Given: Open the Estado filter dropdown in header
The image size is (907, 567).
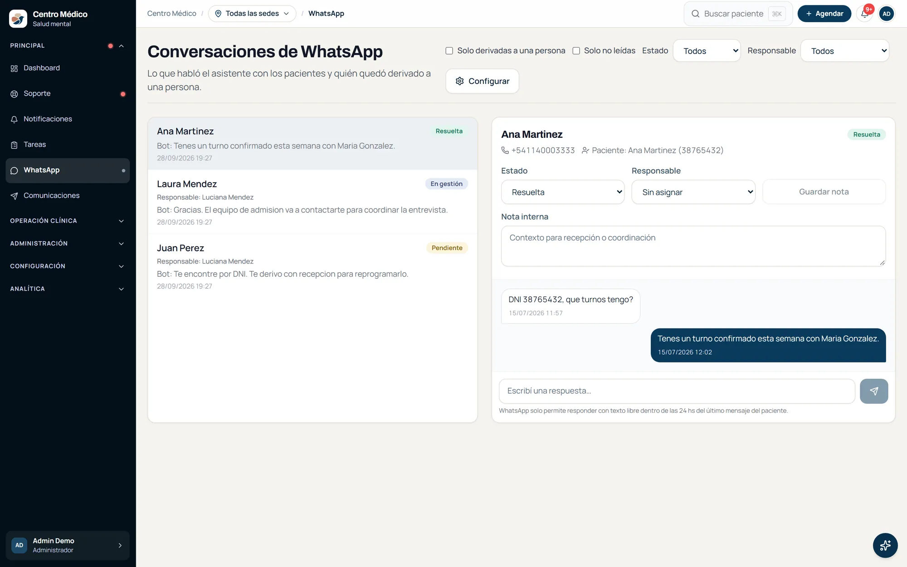Looking at the screenshot, I should (707, 51).
